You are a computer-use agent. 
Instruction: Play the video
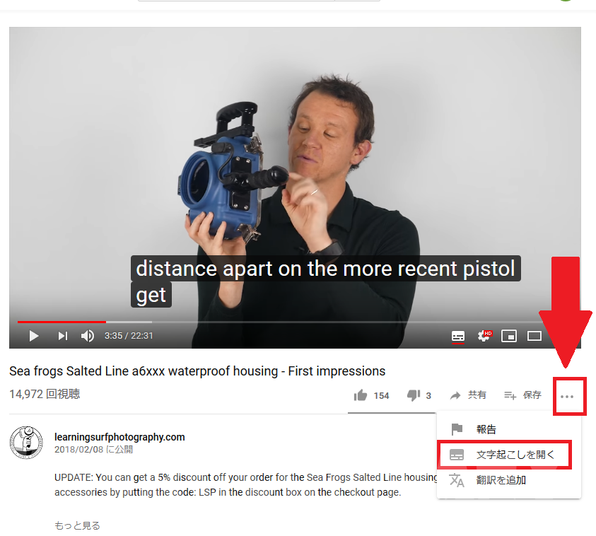pos(34,336)
